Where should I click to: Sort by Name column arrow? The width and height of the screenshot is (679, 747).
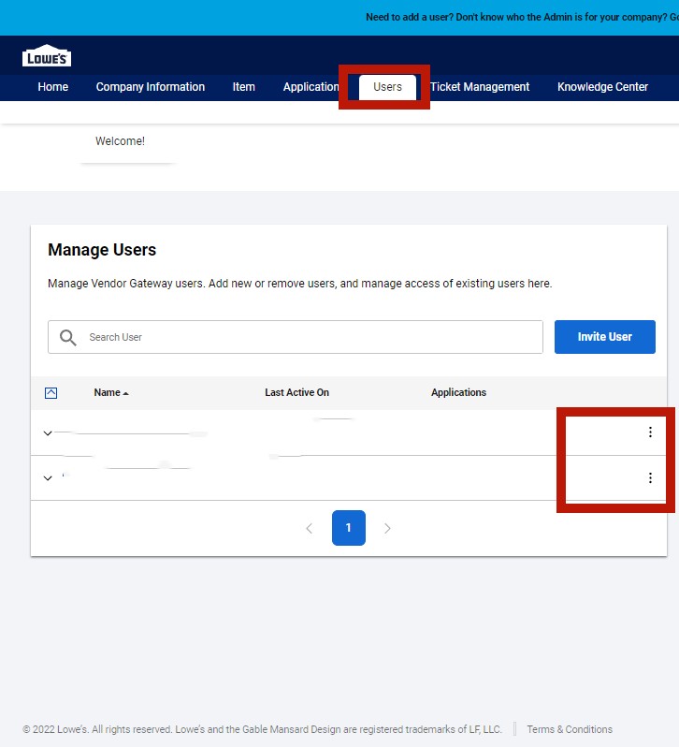coord(126,393)
